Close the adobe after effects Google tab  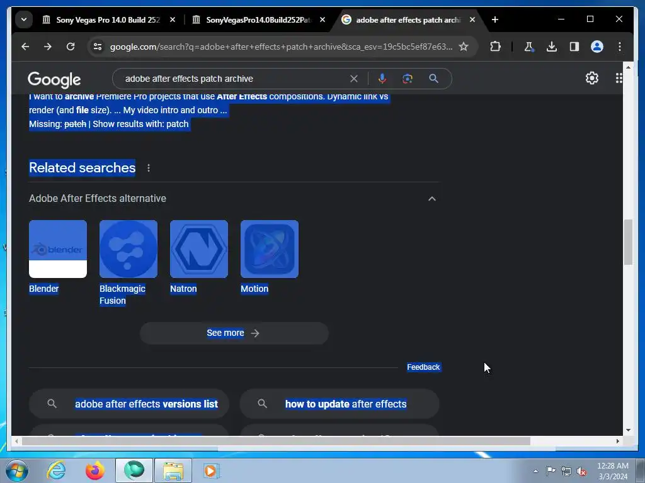472,19
